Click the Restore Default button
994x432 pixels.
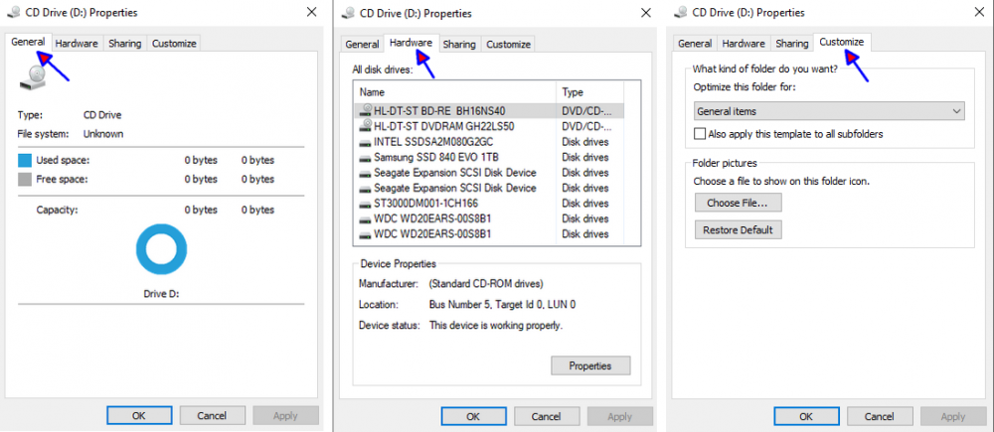(737, 229)
